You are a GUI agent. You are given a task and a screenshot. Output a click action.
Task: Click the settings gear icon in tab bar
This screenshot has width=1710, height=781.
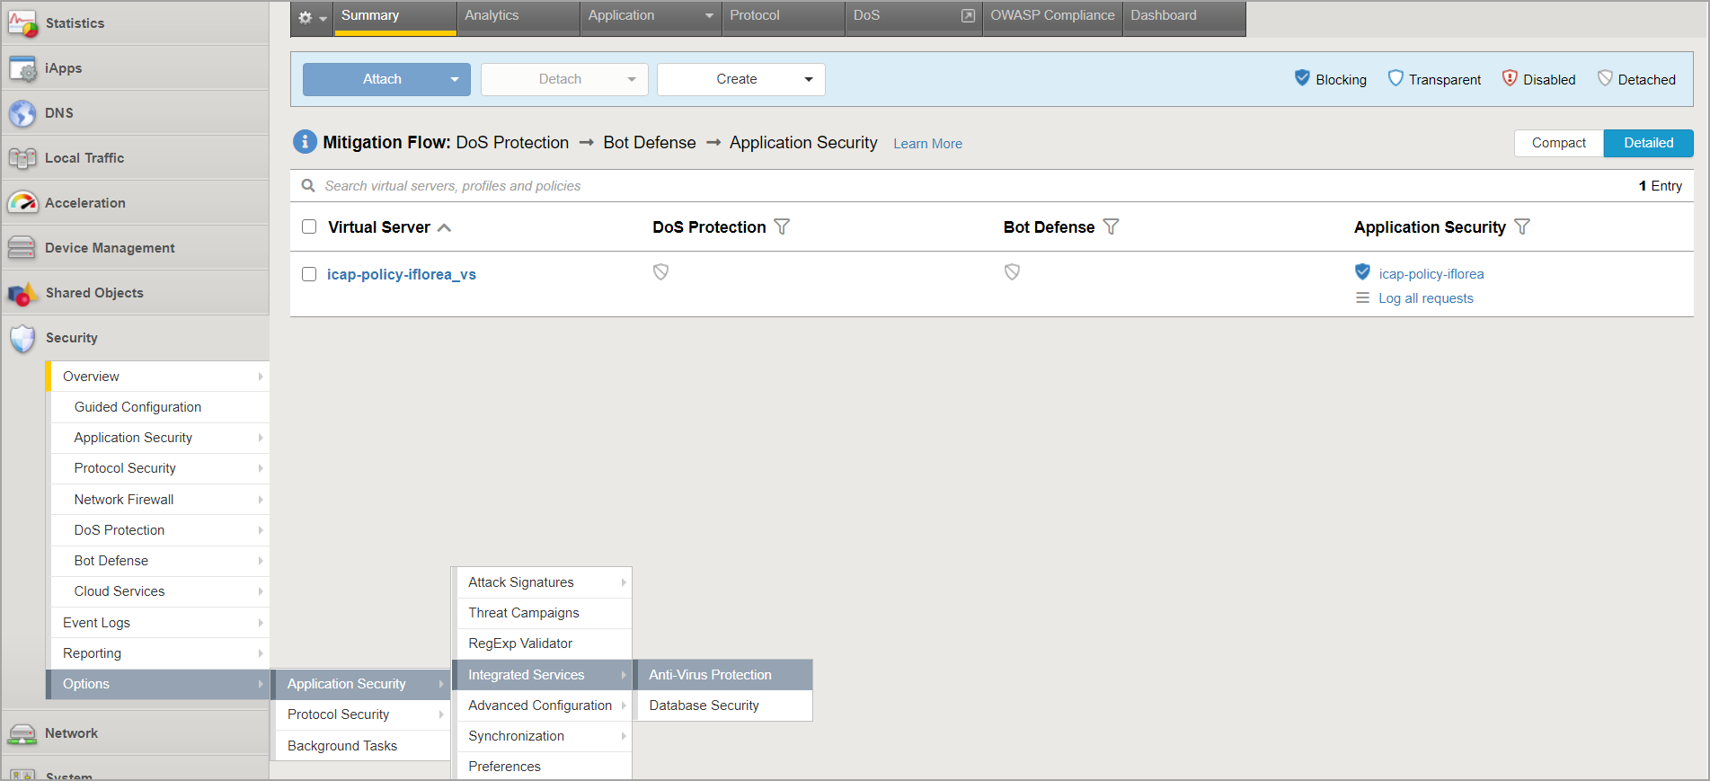coord(306,18)
